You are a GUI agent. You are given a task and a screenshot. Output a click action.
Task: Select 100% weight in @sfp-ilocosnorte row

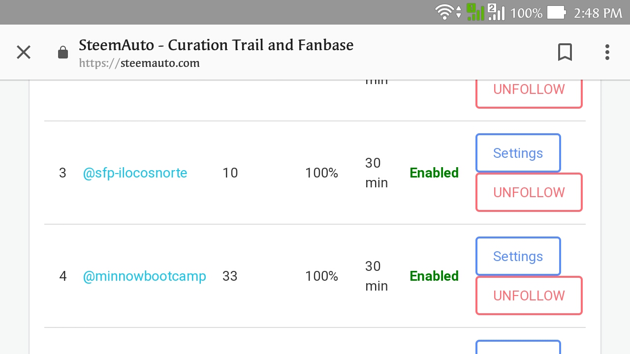[x=321, y=173]
